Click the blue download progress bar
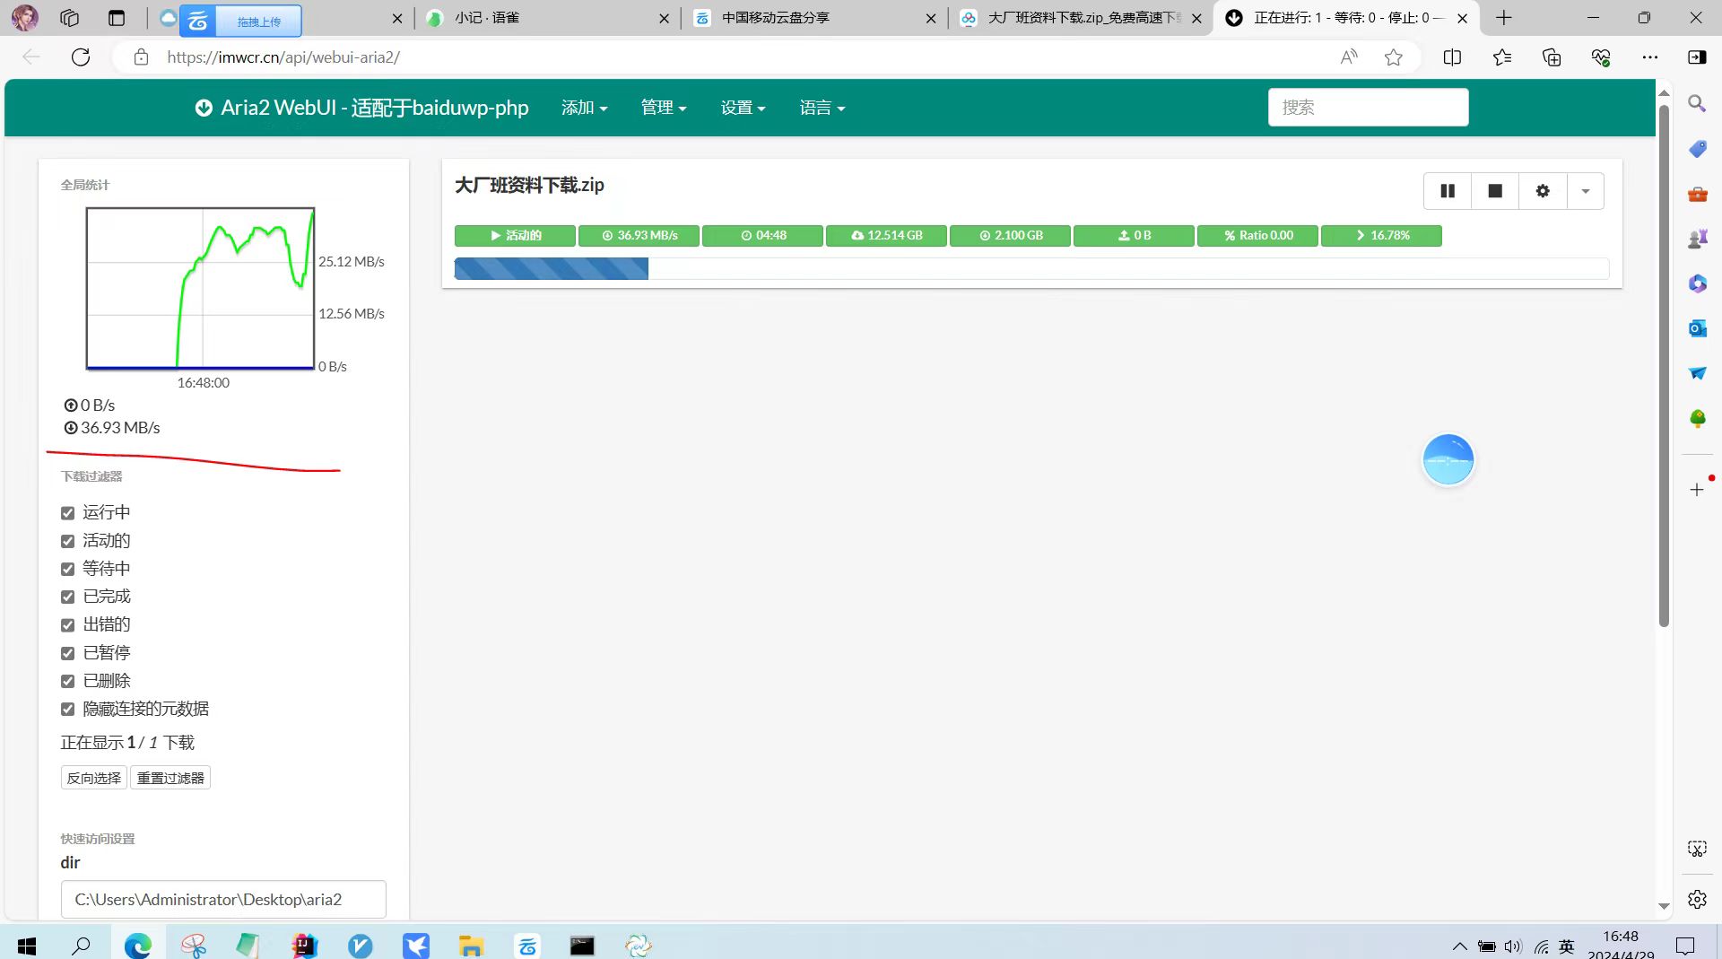Screen dimensions: 1722x959 click(552, 268)
